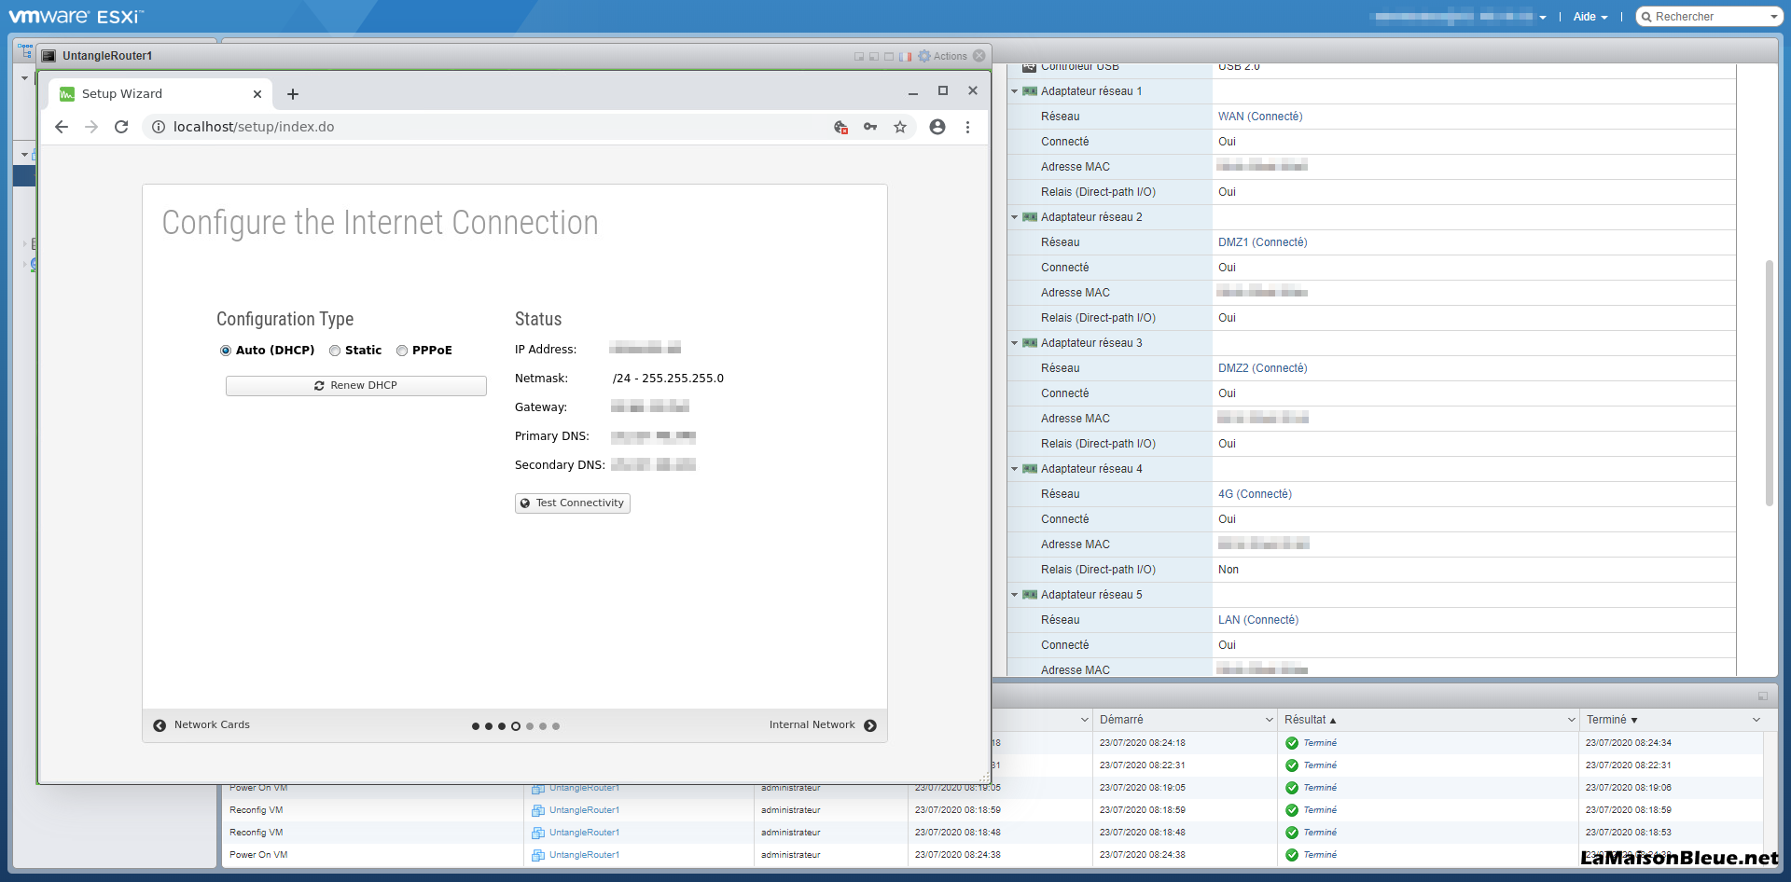Image resolution: width=1791 pixels, height=882 pixels.
Task: Collapse Adaptateur réseau 4 section
Action: tap(1015, 469)
